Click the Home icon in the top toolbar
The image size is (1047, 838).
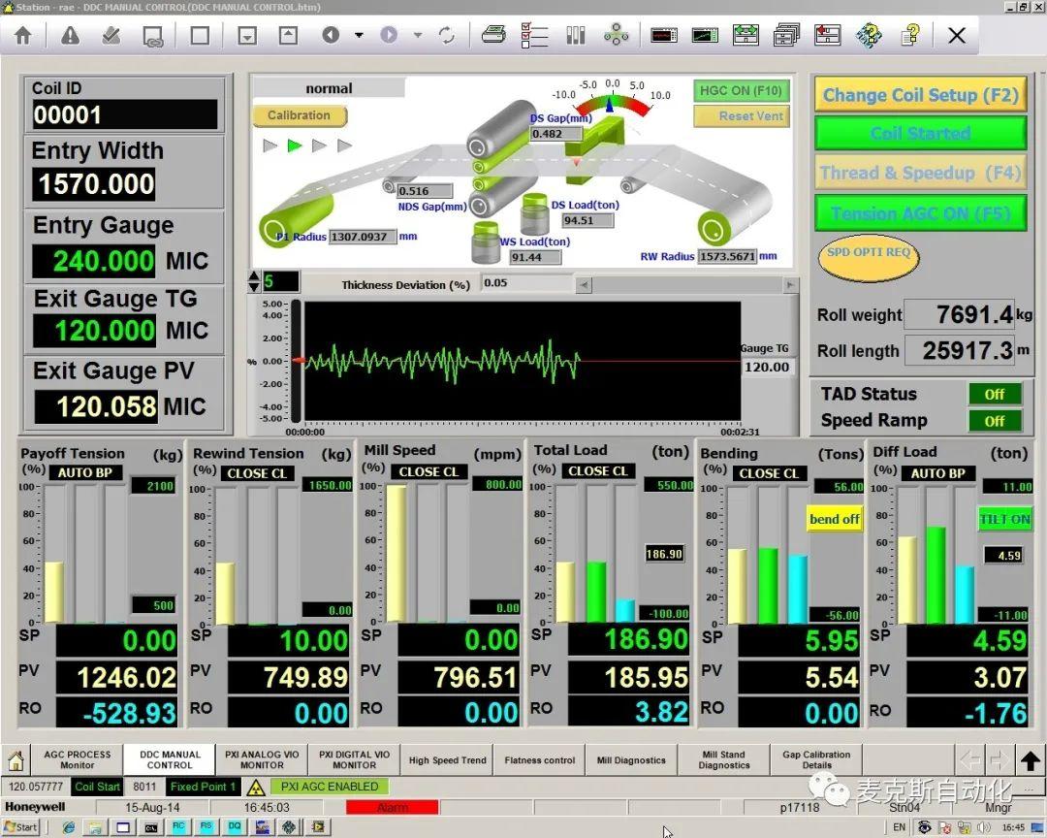click(22, 35)
